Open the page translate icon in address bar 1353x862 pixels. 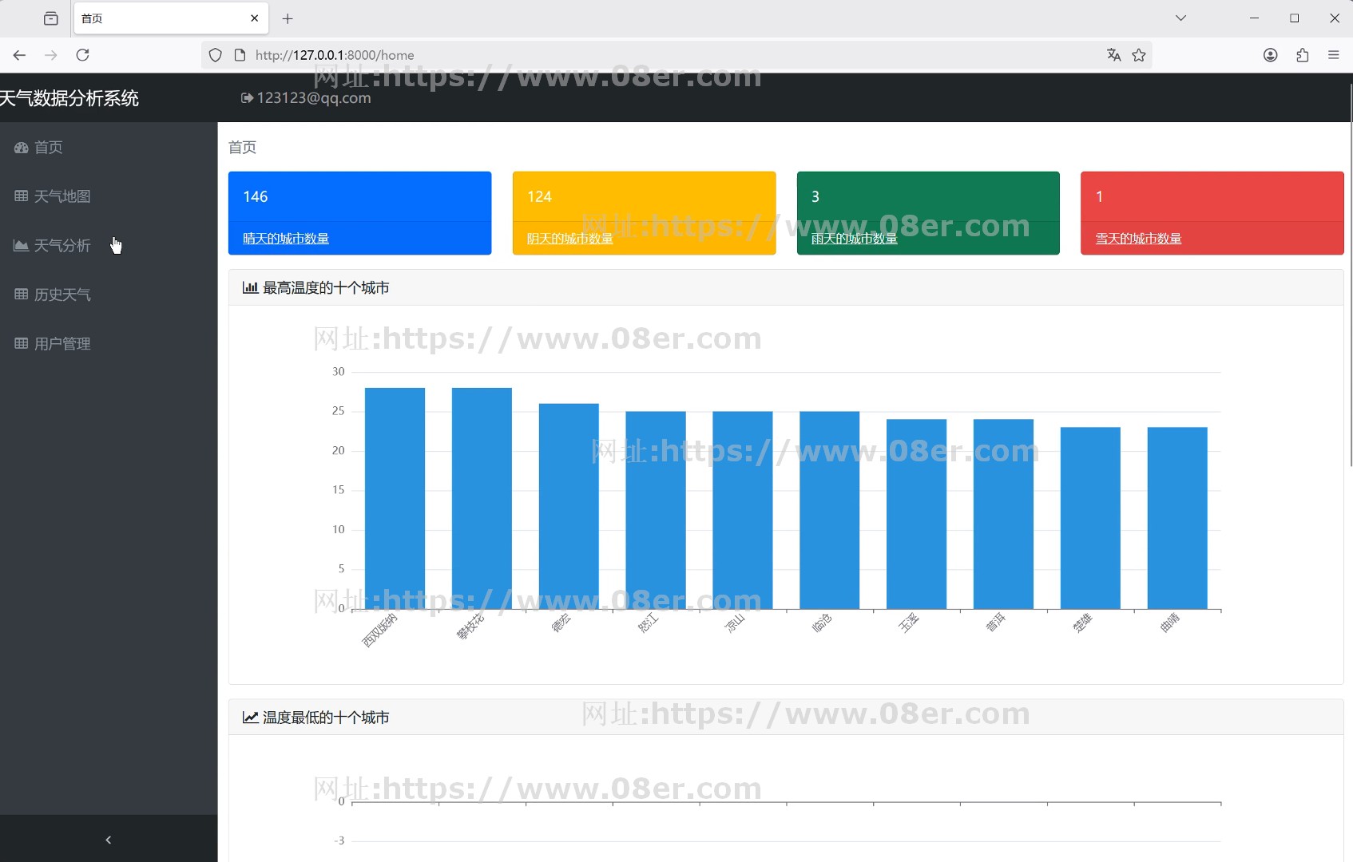pyautogui.click(x=1113, y=55)
